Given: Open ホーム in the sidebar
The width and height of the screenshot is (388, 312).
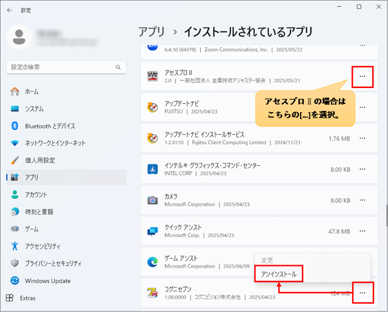Looking at the screenshot, I should (66, 92).
